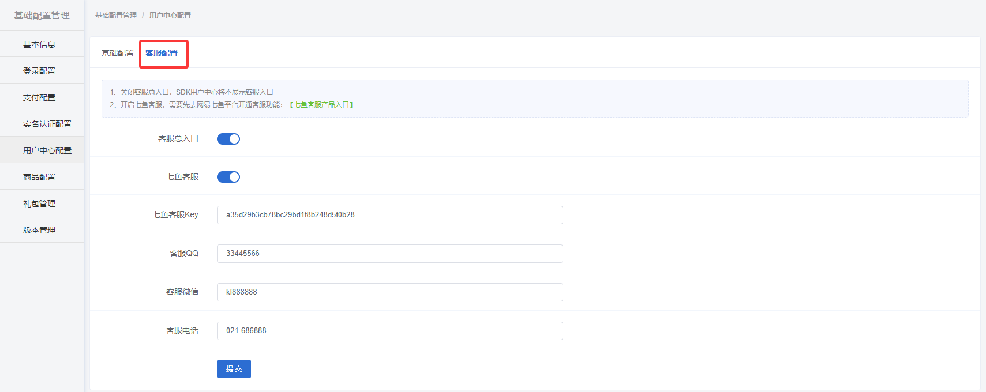Click the 七鱼客服Key label

click(175, 214)
